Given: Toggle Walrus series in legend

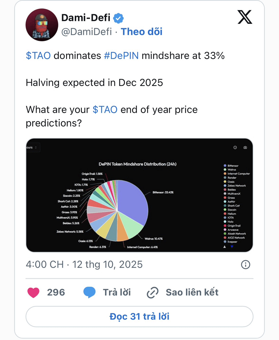Looking at the screenshot, I should [232, 170].
